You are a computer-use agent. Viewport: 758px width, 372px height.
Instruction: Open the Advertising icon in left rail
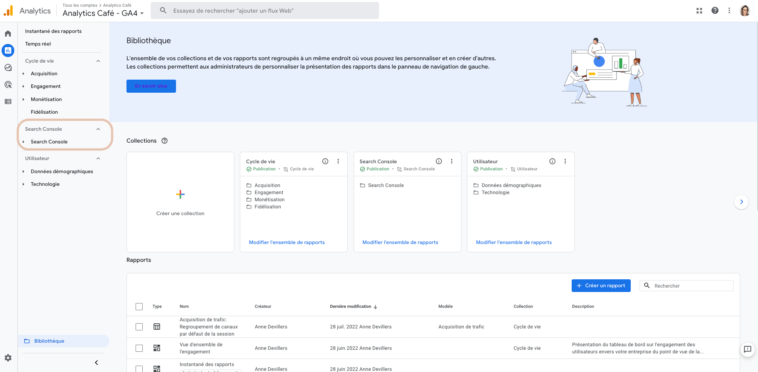pos(8,85)
